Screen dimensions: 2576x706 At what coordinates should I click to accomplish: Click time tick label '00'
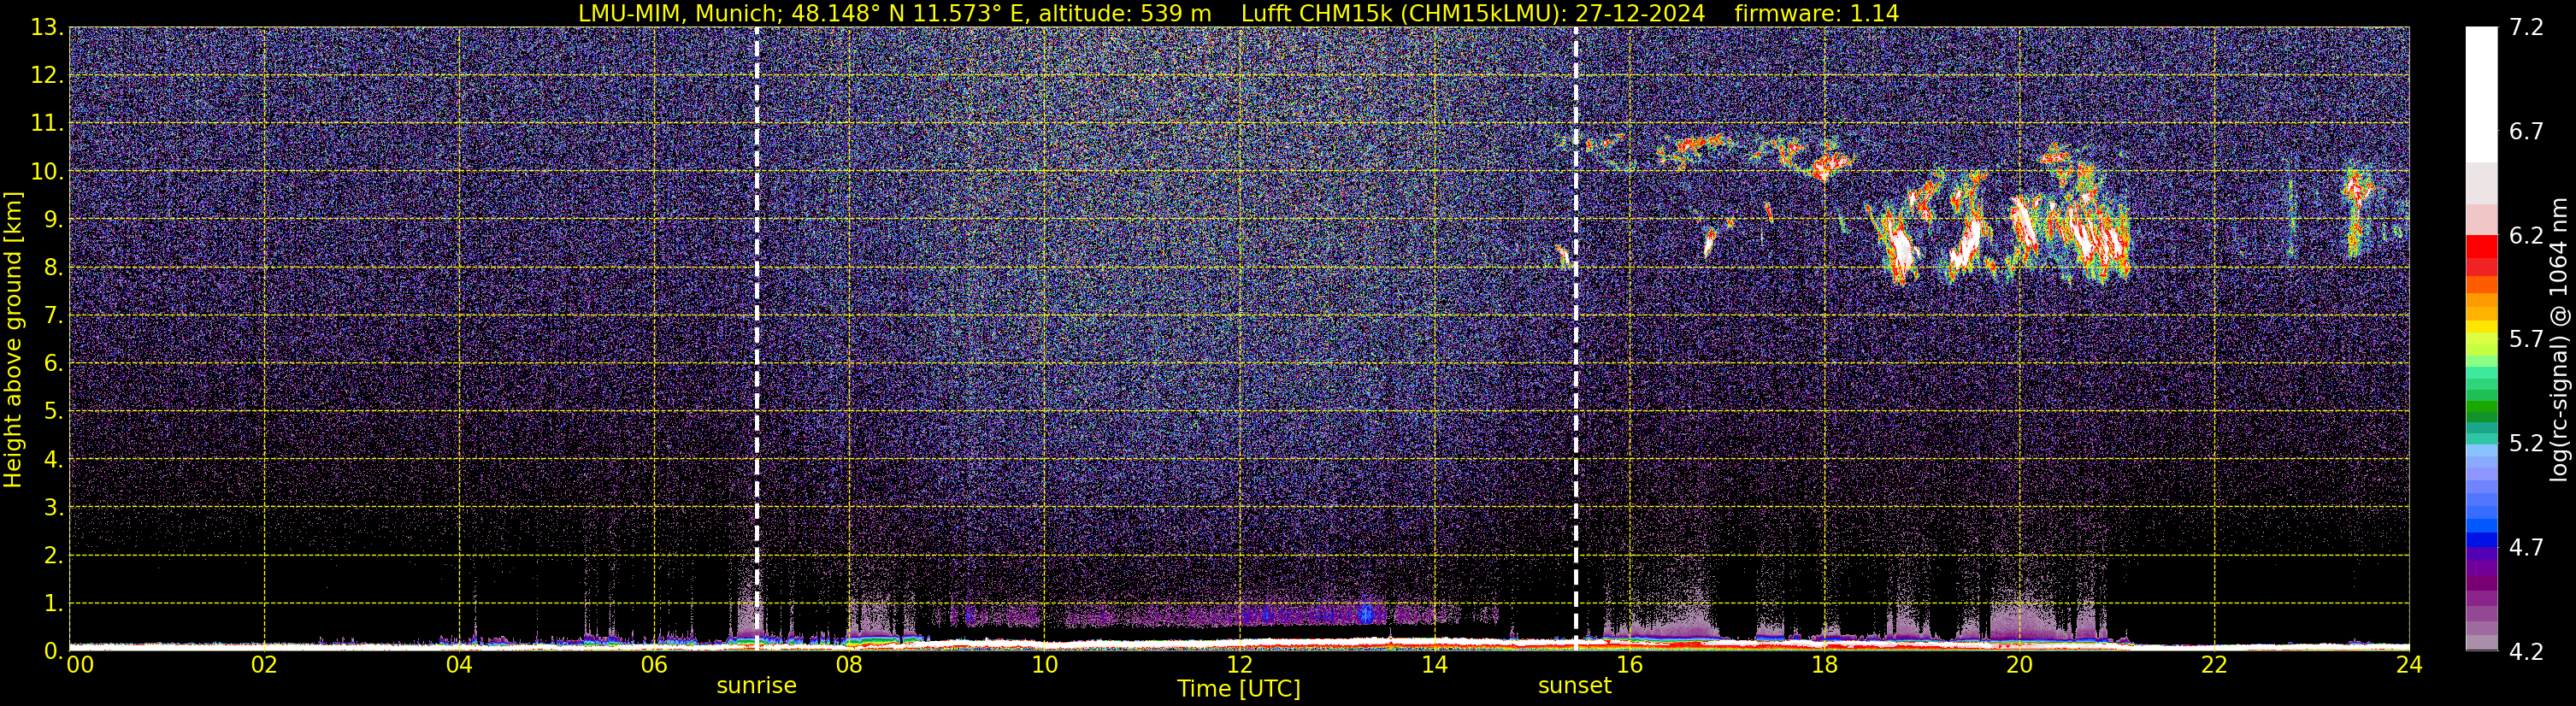click(x=79, y=665)
